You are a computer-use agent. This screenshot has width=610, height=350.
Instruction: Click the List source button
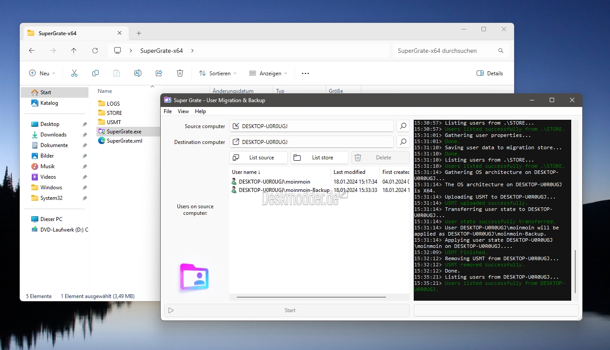point(258,158)
